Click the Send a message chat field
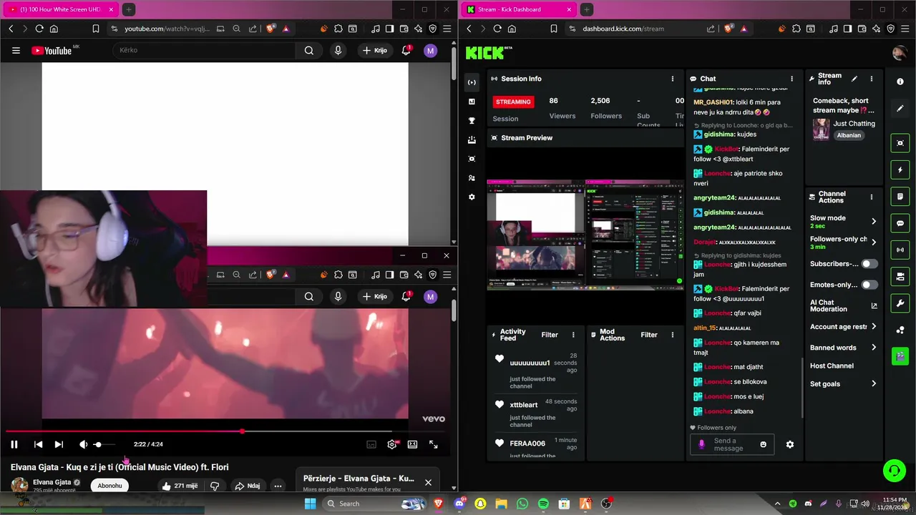 click(x=733, y=444)
